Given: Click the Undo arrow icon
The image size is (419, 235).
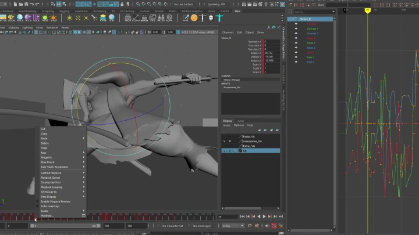Looking at the screenshot, I should point(32,4).
